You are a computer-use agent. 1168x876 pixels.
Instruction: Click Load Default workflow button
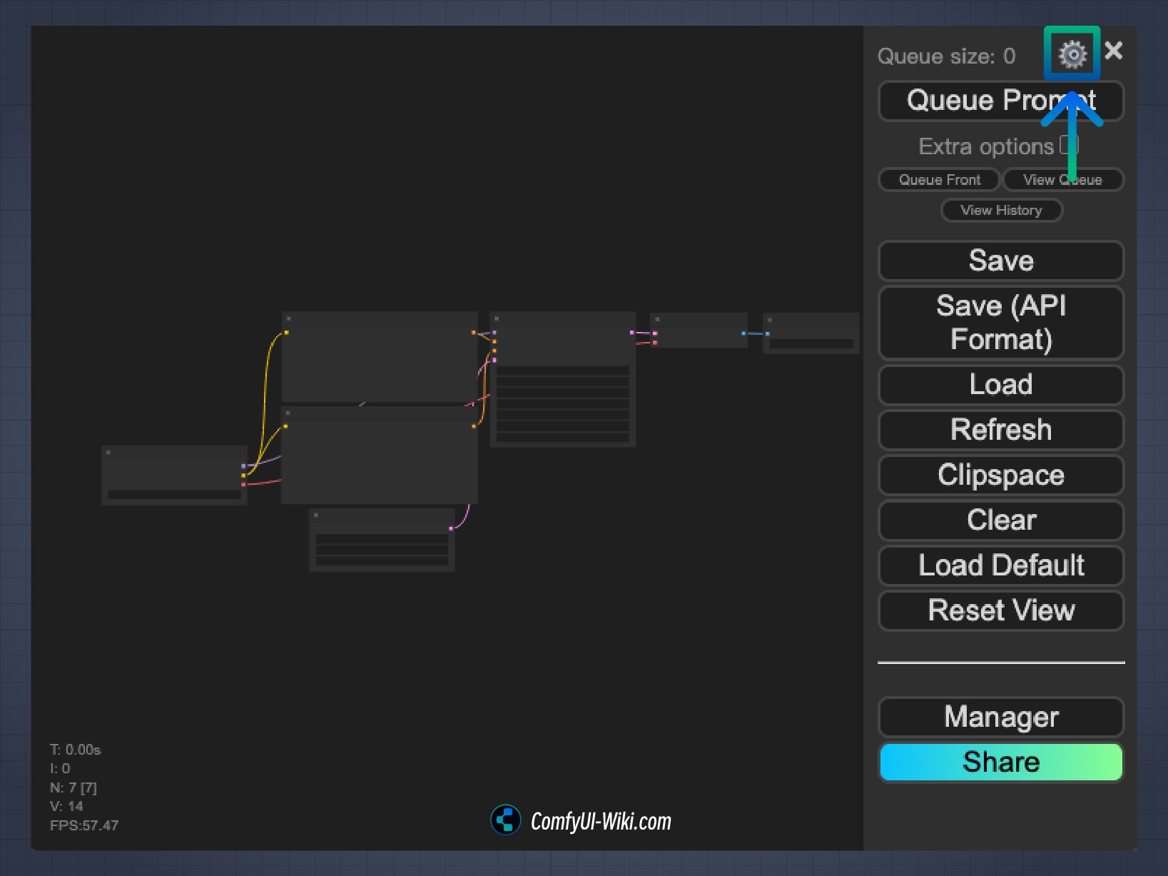coord(1000,565)
